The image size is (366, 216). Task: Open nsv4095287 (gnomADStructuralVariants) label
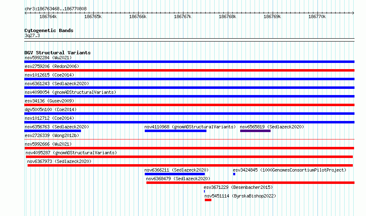71,153
